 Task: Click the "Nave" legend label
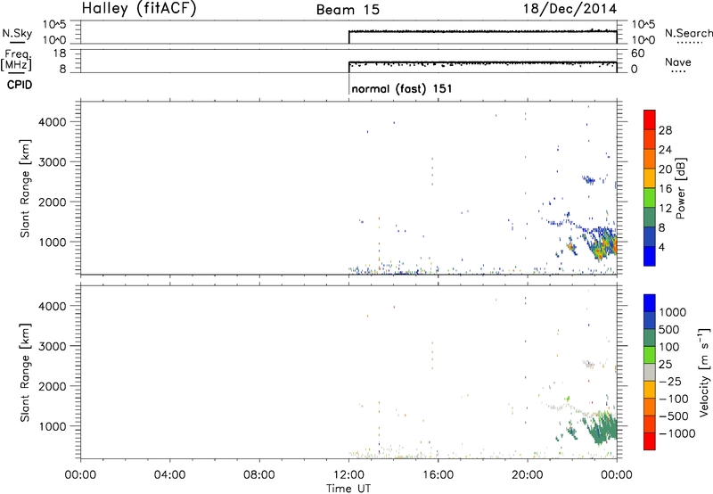pyautogui.click(x=678, y=62)
